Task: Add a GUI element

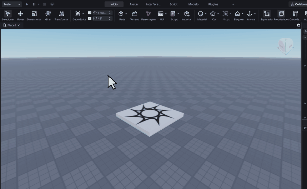Action: click(x=161, y=14)
